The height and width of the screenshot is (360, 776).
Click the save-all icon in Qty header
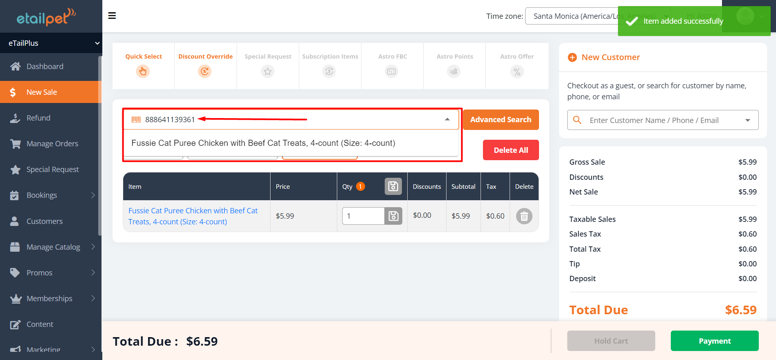tap(393, 186)
